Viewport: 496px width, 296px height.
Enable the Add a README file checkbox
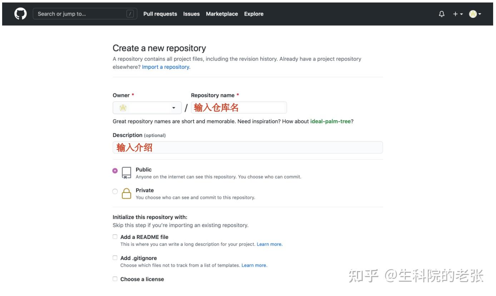coord(115,236)
